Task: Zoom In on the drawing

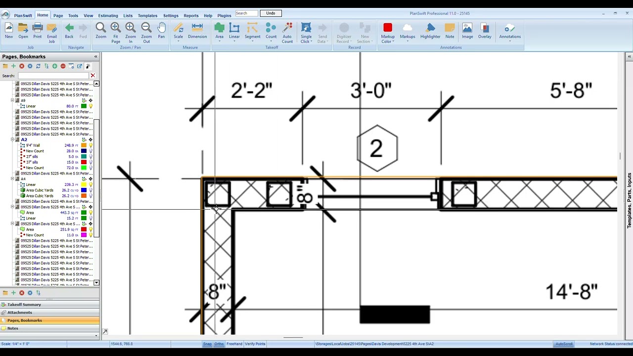Action: coord(131,33)
